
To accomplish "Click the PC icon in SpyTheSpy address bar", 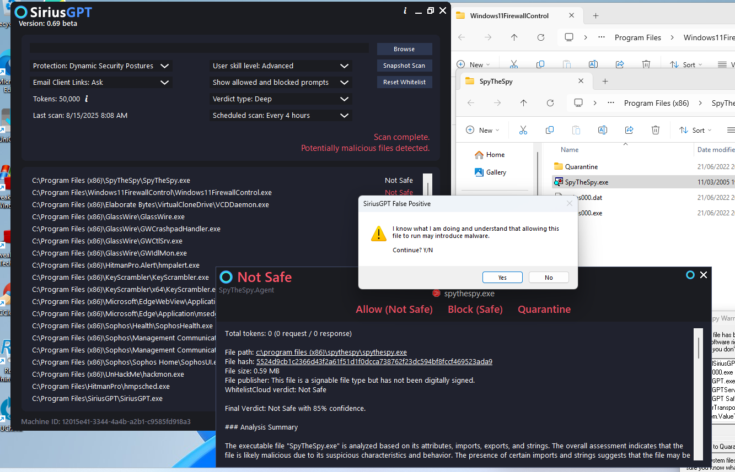I will (578, 103).
